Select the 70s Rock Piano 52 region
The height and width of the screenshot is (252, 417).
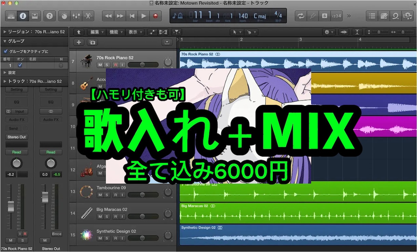coord(298,61)
